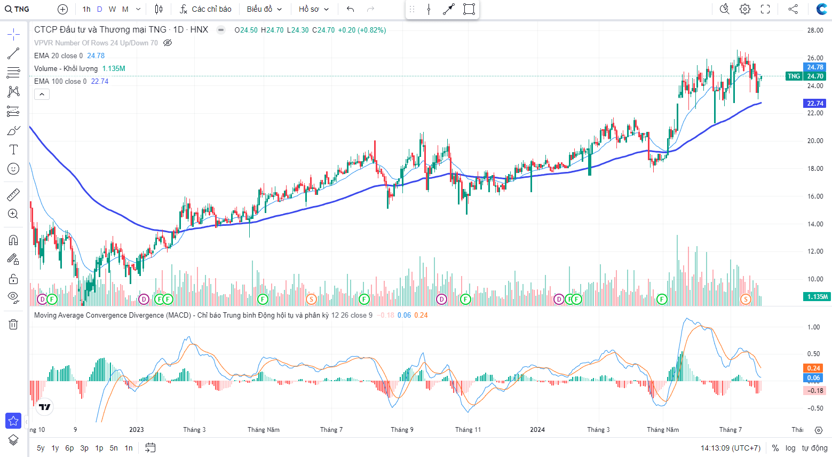The width and height of the screenshot is (832, 457).
Task: Share the chart
Action: [x=793, y=9]
